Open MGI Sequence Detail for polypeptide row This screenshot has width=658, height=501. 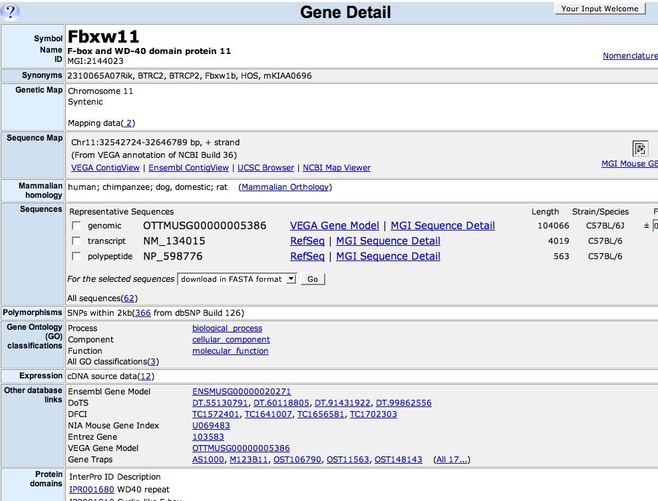click(388, 256)
